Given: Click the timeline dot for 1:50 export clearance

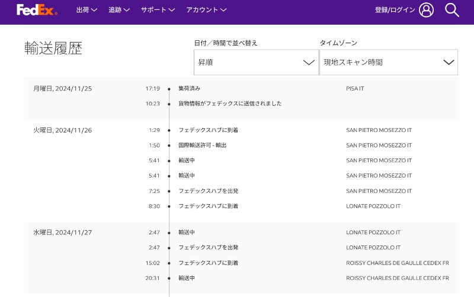Looking at the screenshot, I should pos(169,146).
